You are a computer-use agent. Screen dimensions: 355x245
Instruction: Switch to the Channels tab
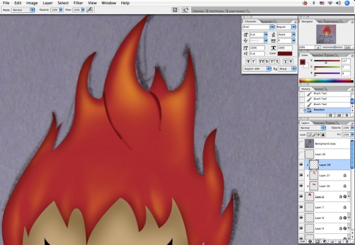point(319,123)
